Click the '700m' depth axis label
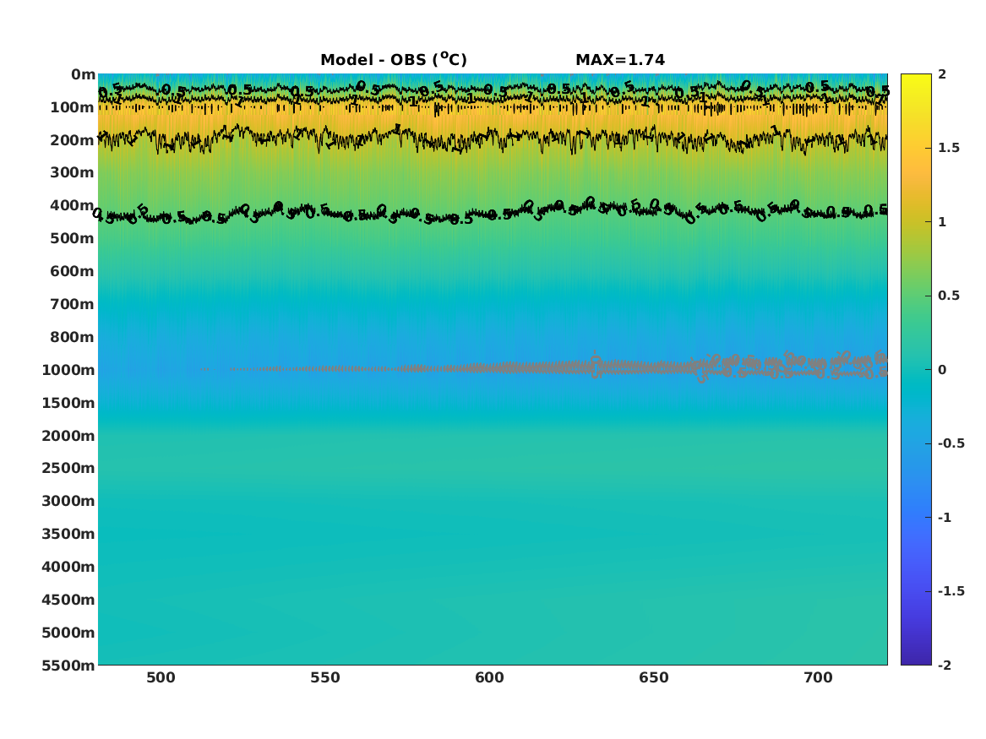Image resolution: width=986 pixels, height=739 pixels. click(72, 304)
